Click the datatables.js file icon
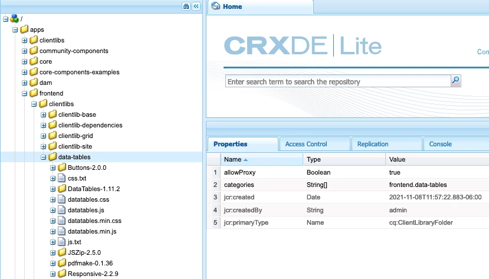The image size is (489, 279). (x=62, y=210)
